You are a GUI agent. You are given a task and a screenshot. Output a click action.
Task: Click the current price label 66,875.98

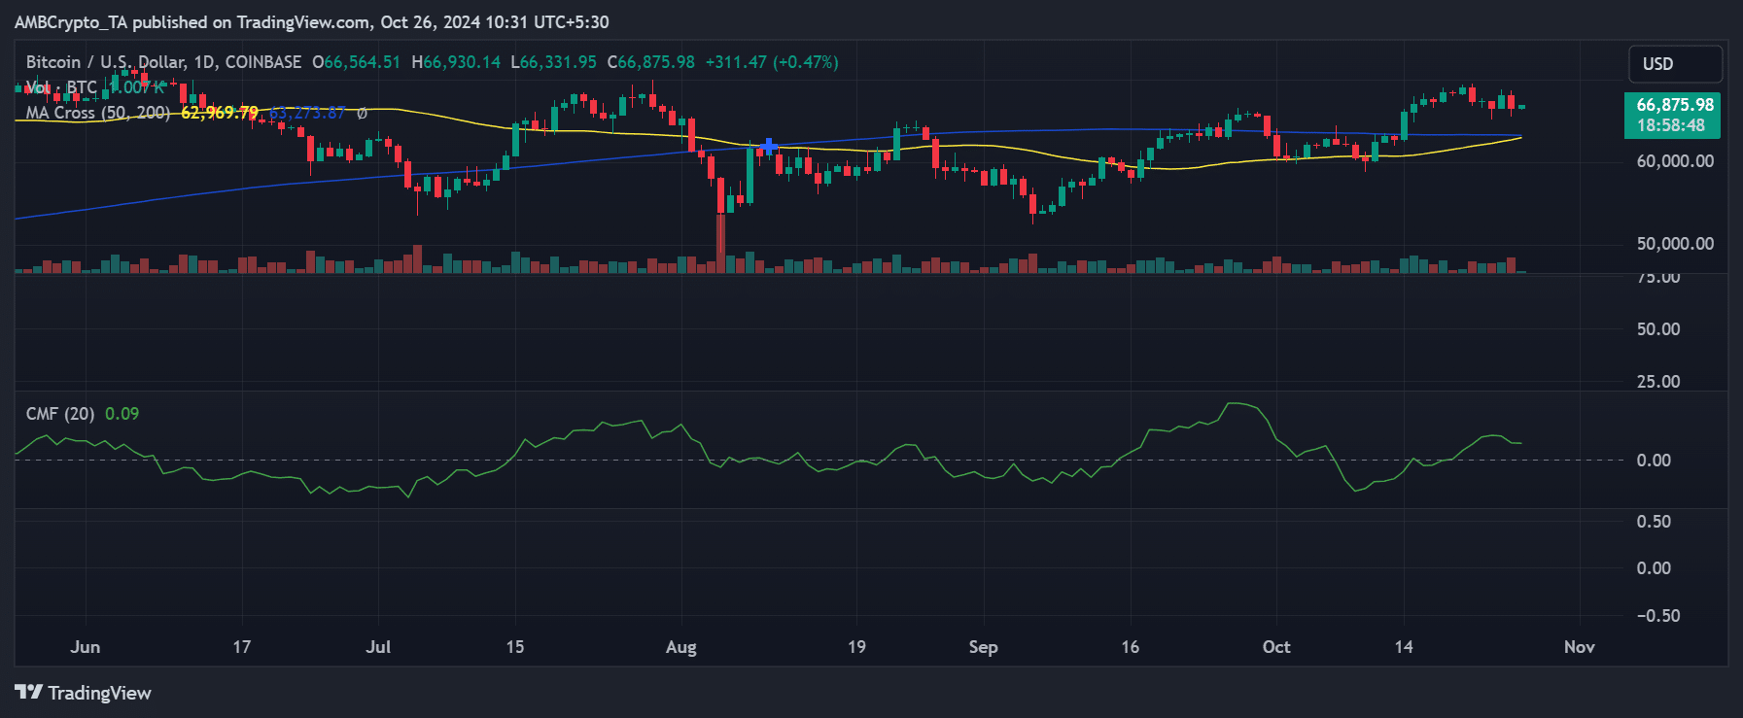1675,105
